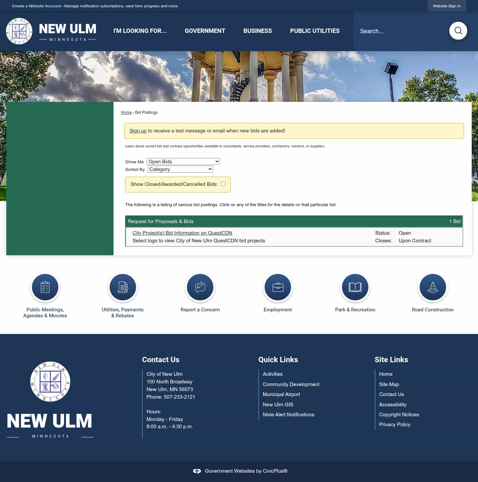478x482 pixels.
Task: Open the Open Bids dropdown
Action: (183, 161)
